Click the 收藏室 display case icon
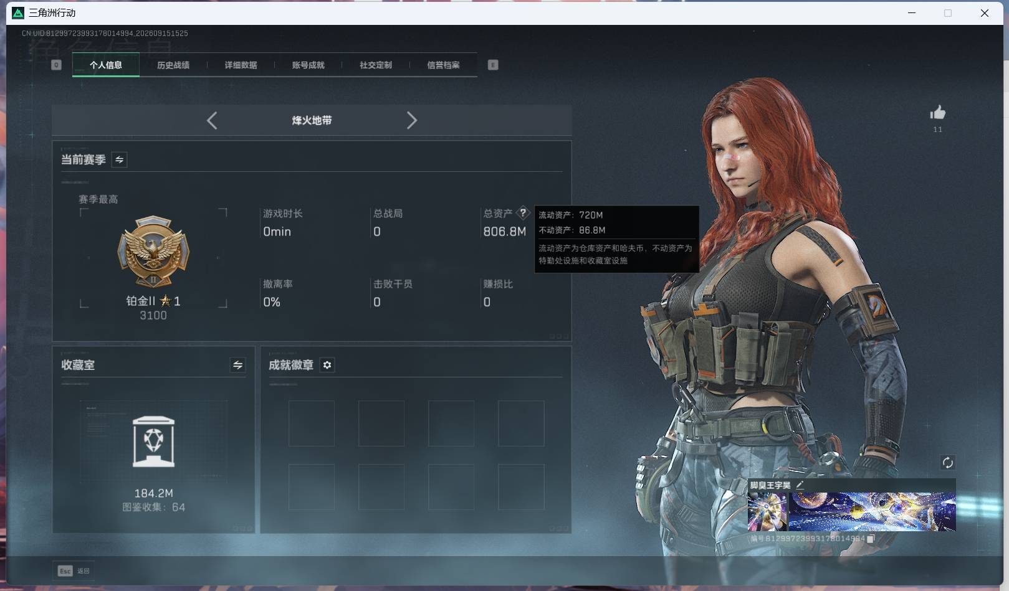The height and width of the screenshot is (591, 1009). (153, 442)
